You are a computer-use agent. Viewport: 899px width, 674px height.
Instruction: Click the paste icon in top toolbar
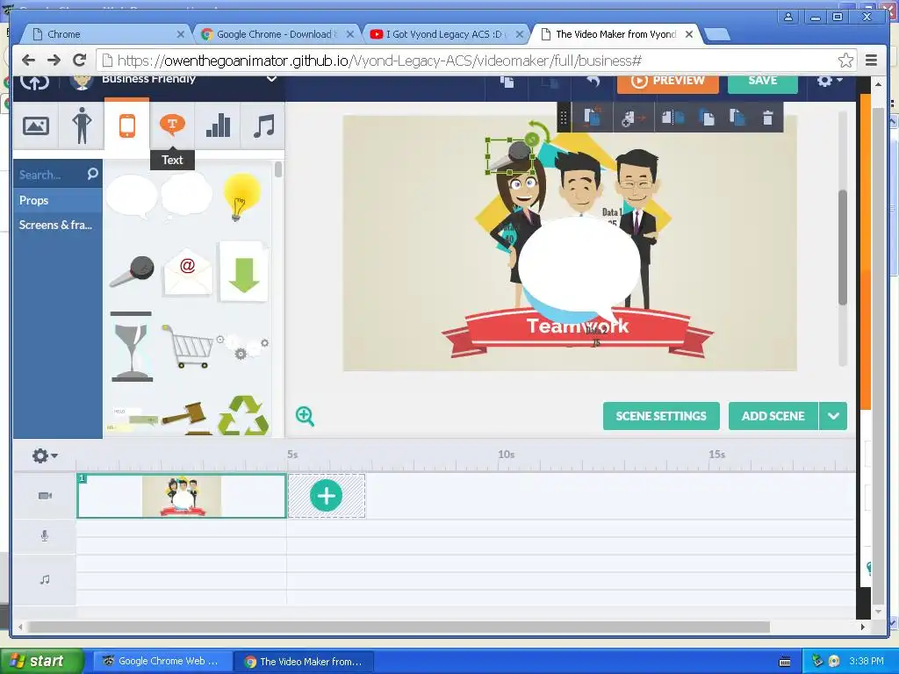[550, 82]
